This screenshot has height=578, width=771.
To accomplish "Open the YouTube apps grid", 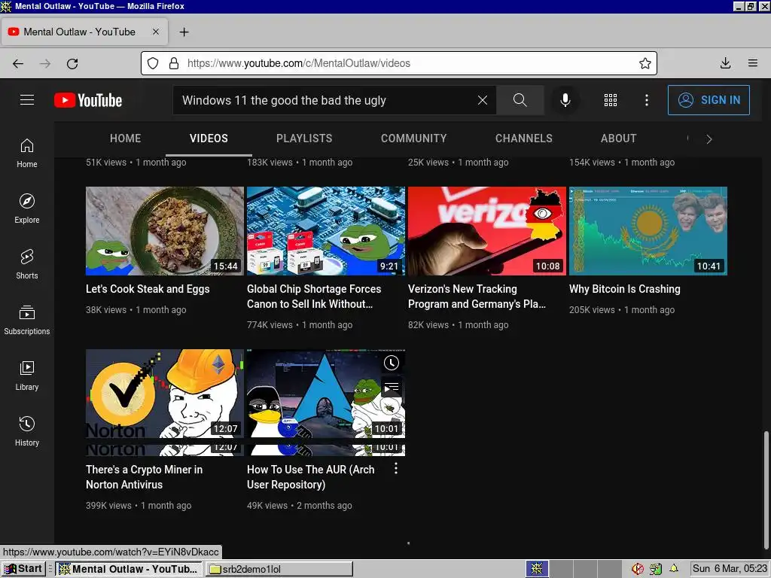I will 610,100.
